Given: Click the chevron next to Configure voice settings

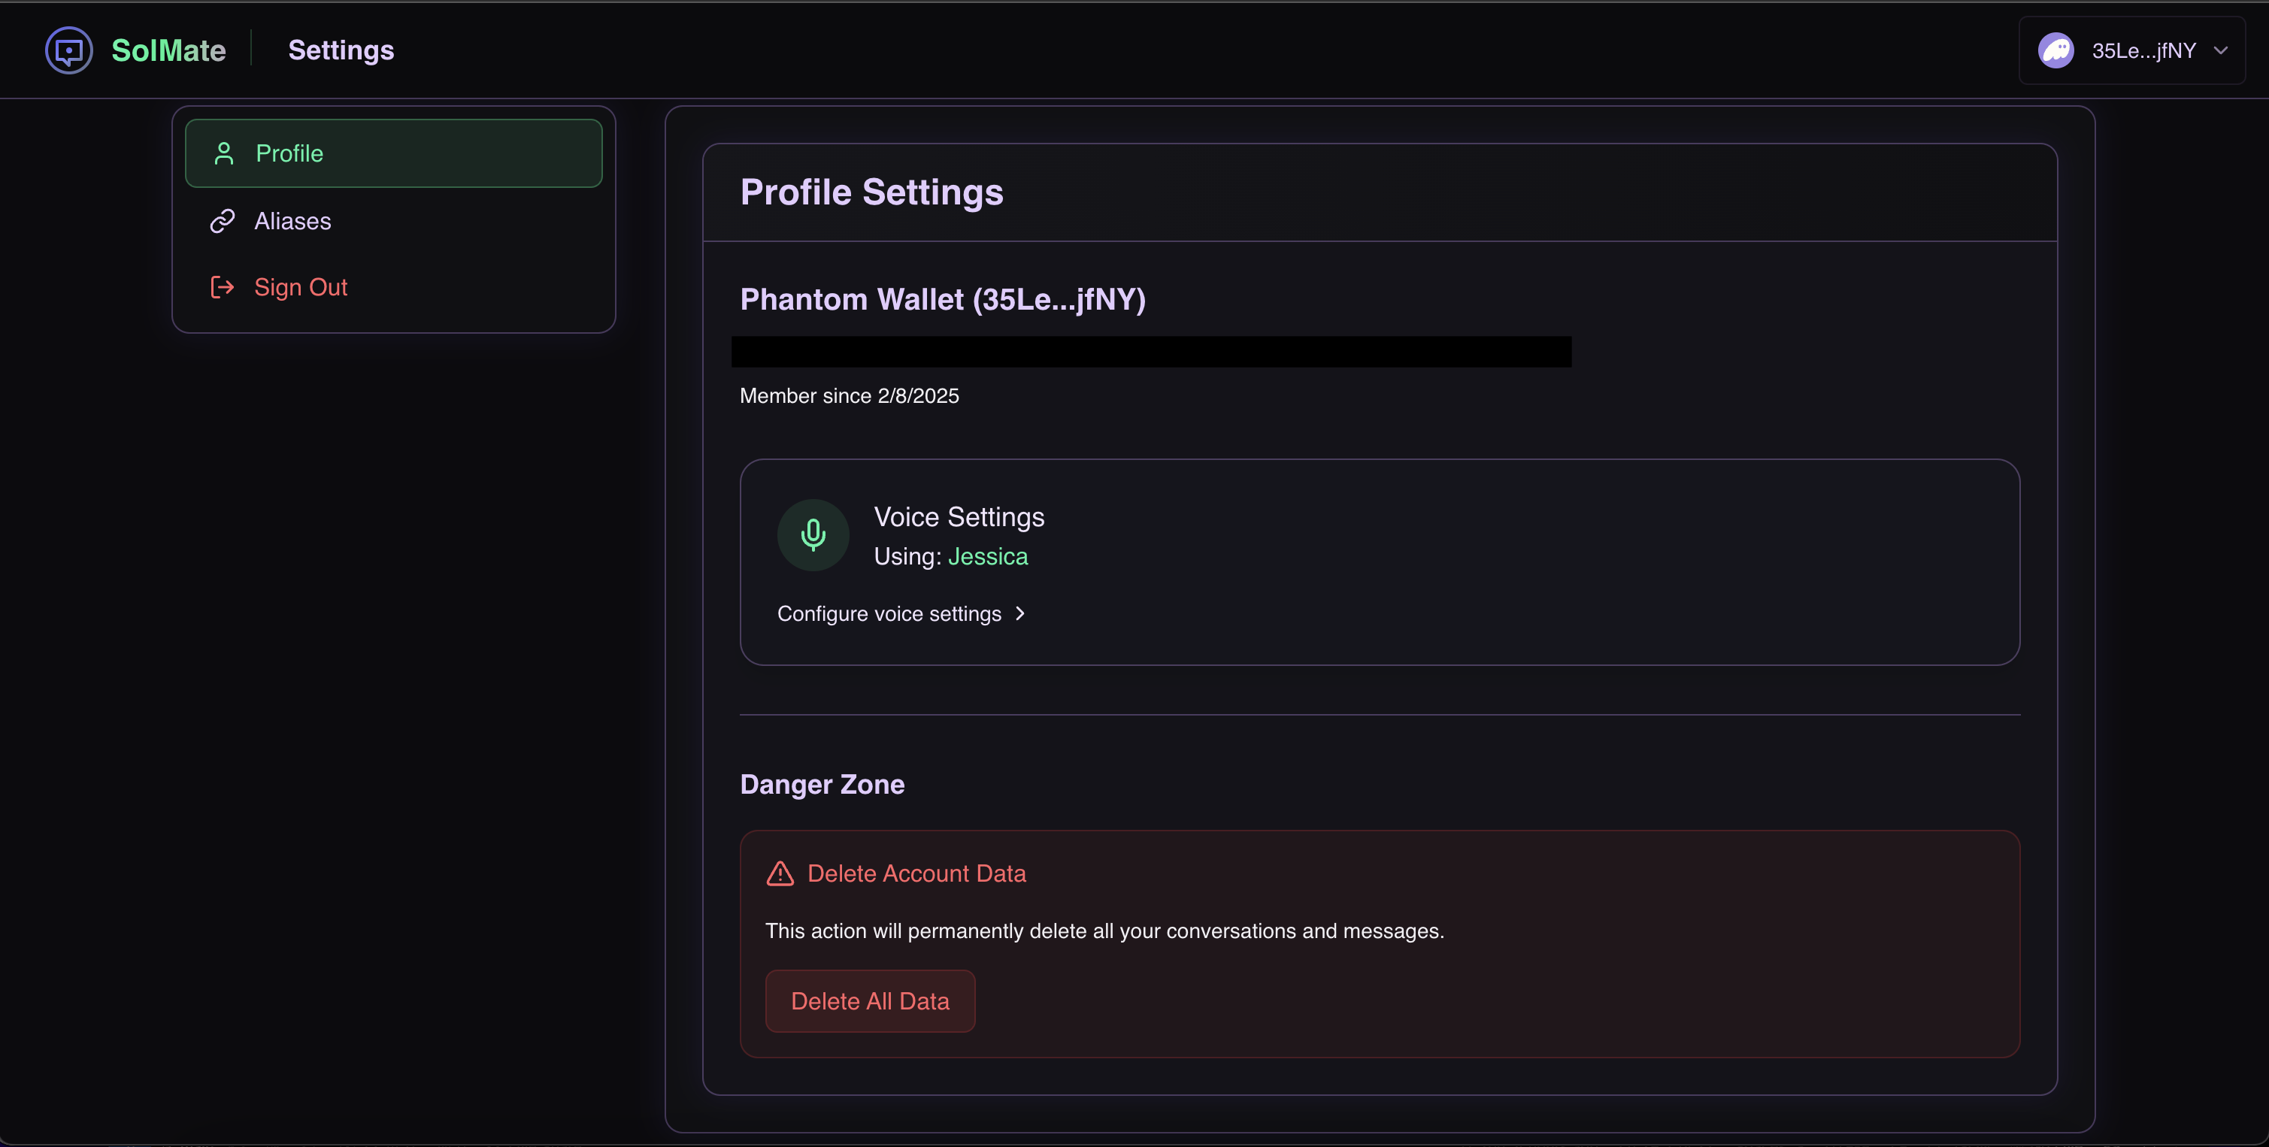Looking at the screenshot, I should [x=1020, y=613].
